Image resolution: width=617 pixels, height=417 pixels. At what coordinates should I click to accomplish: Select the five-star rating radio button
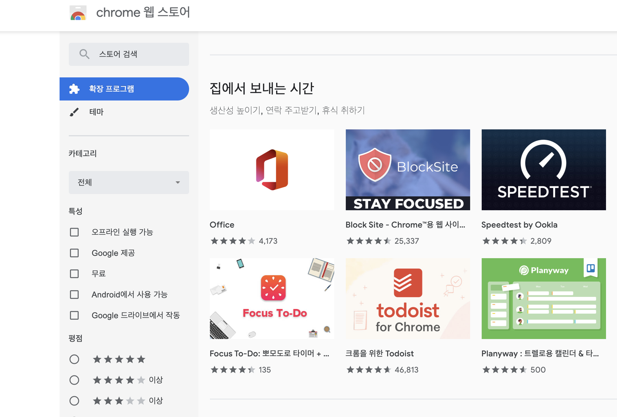coord(74,359)
